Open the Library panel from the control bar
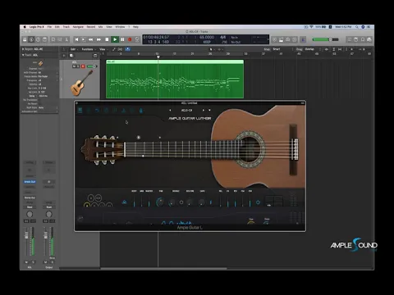 click(x=25, y=39)
